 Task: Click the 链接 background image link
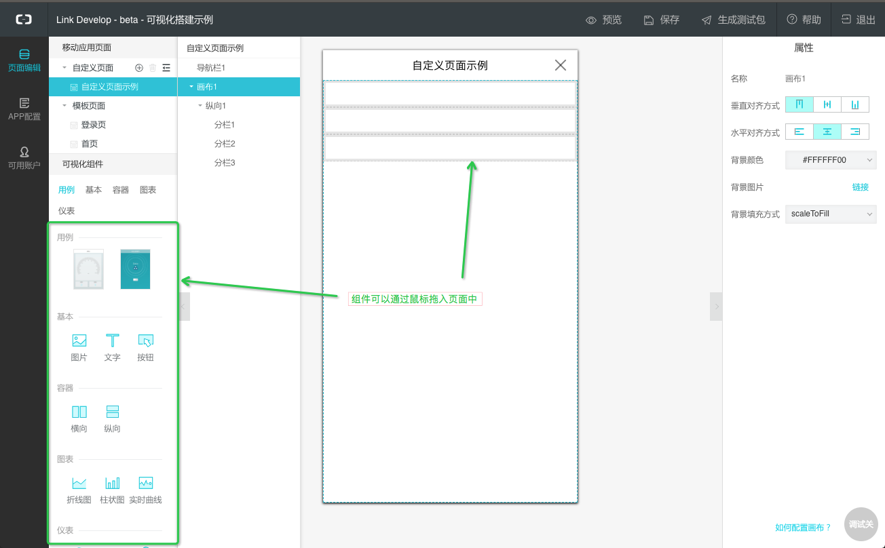[860, 187]
